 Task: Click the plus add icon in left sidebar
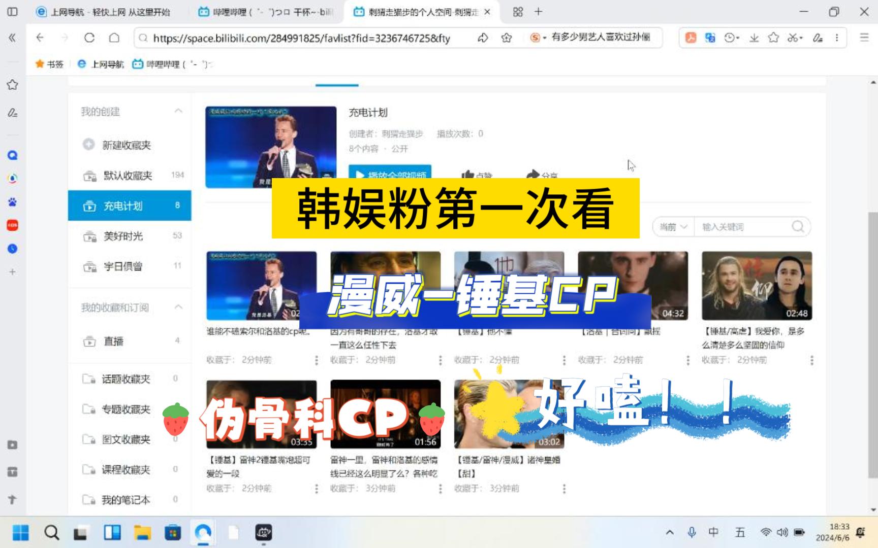point(13,272)
